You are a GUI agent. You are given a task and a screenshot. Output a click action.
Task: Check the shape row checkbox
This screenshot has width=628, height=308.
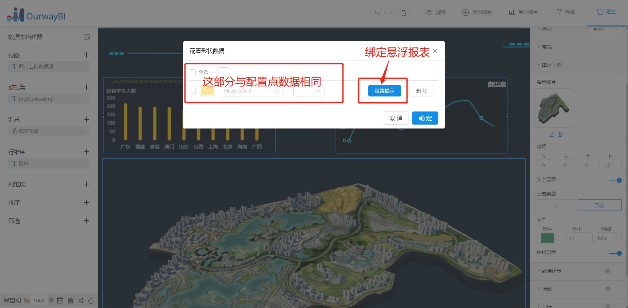[x=193, y=91]
